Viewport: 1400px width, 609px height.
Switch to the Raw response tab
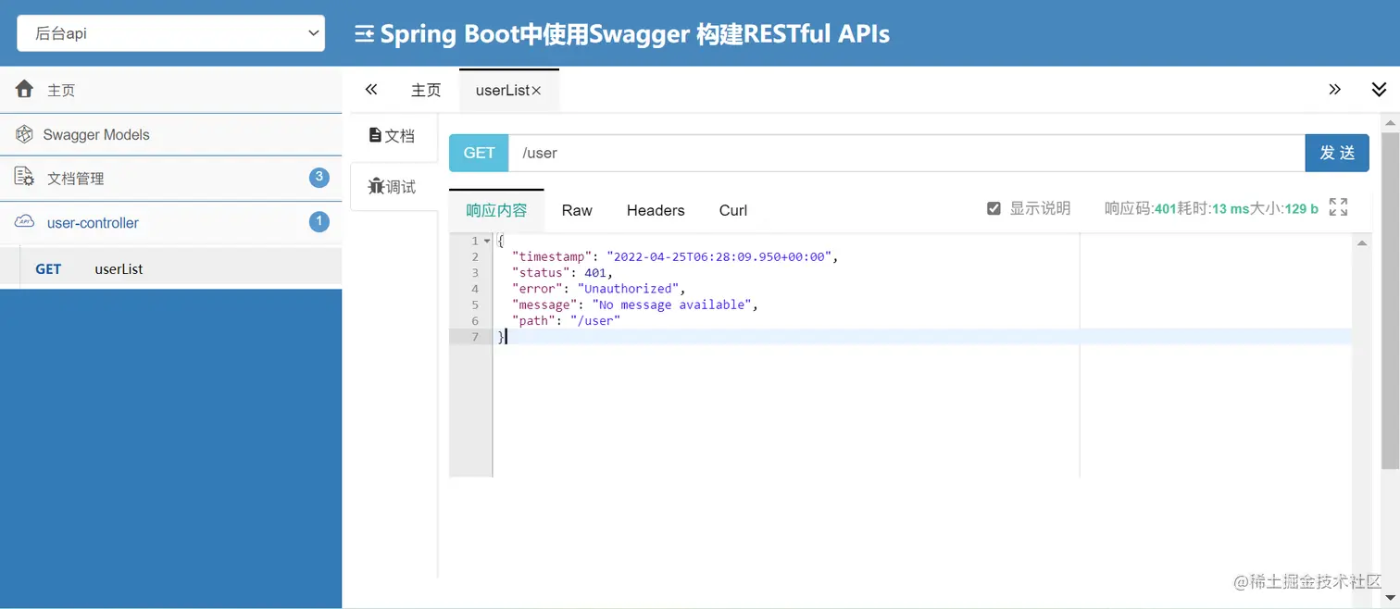577,210
